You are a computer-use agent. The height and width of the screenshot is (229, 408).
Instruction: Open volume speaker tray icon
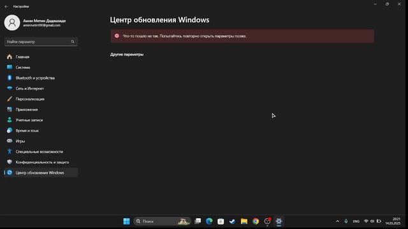pyautogui.click(x=372, y=221)
